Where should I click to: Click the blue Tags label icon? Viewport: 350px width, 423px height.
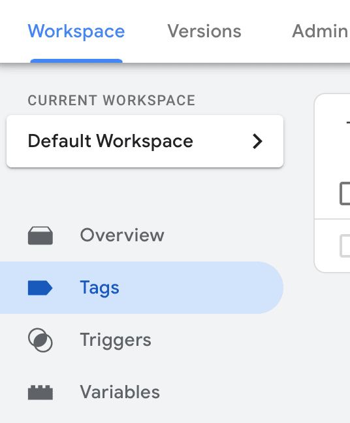40,288
